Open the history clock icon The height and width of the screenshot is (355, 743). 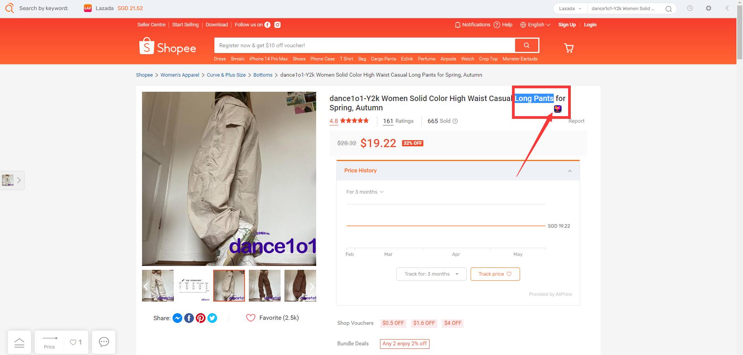(690, 8)
